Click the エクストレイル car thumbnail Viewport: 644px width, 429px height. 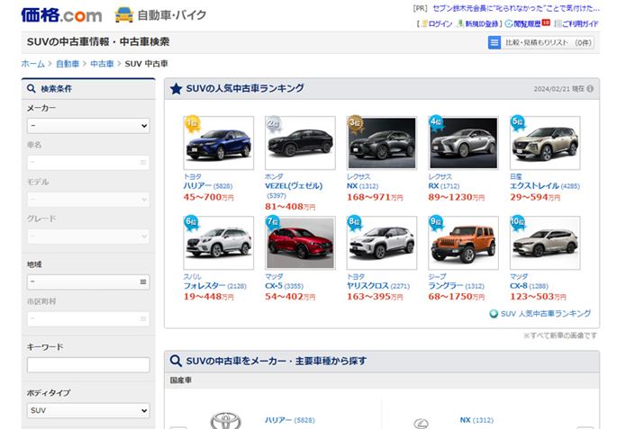[x=545, y=143]
